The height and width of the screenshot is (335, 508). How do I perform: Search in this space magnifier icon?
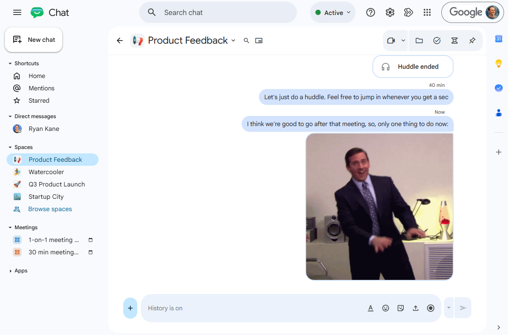[246, 41]
